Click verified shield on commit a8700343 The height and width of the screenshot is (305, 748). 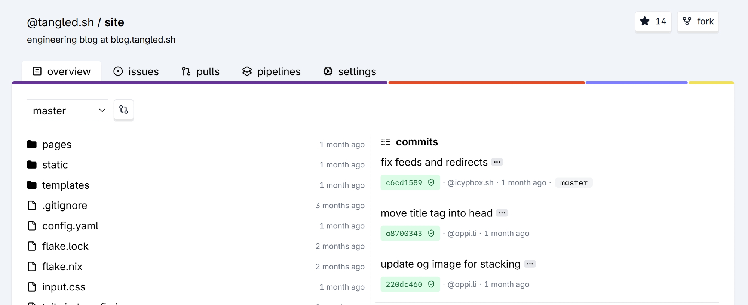[431, 233]
